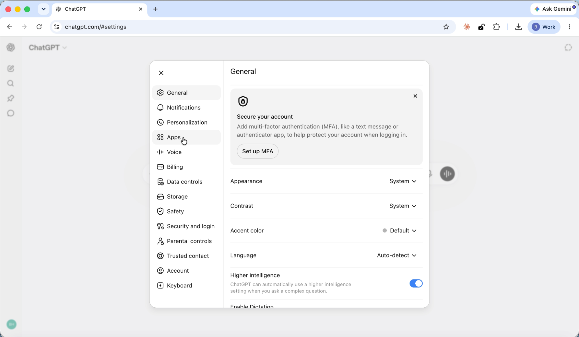Click the voice mode waveform button
Viewport: 579px width, 337px height.
[x=447, y=174]
